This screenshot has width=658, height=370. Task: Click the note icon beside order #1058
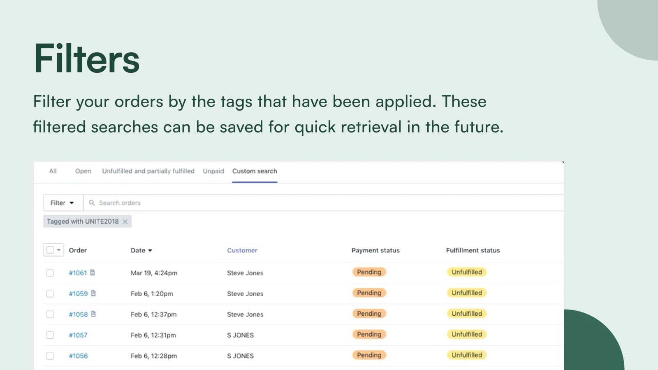(93, 314)
